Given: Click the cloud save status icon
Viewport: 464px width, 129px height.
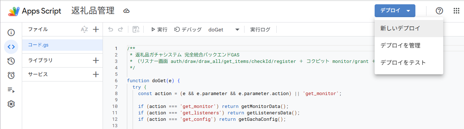Looking at the screenshot, I should [126, 11].
